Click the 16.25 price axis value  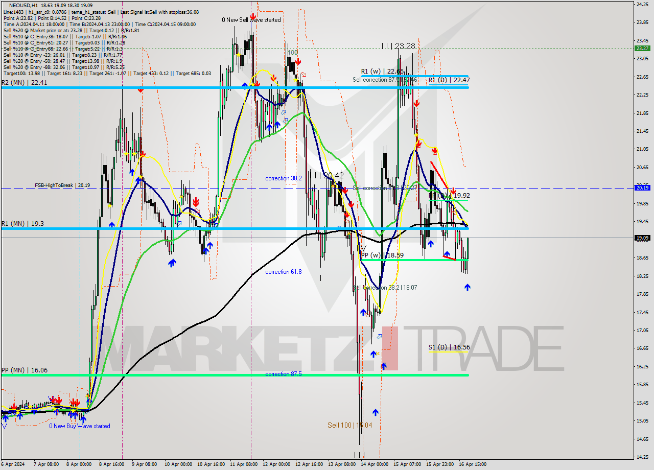tap(642, 366)
